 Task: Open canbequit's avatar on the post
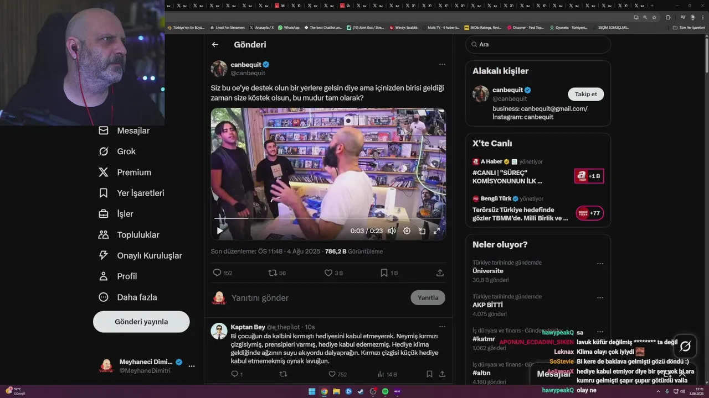click(x=219, y=69)
